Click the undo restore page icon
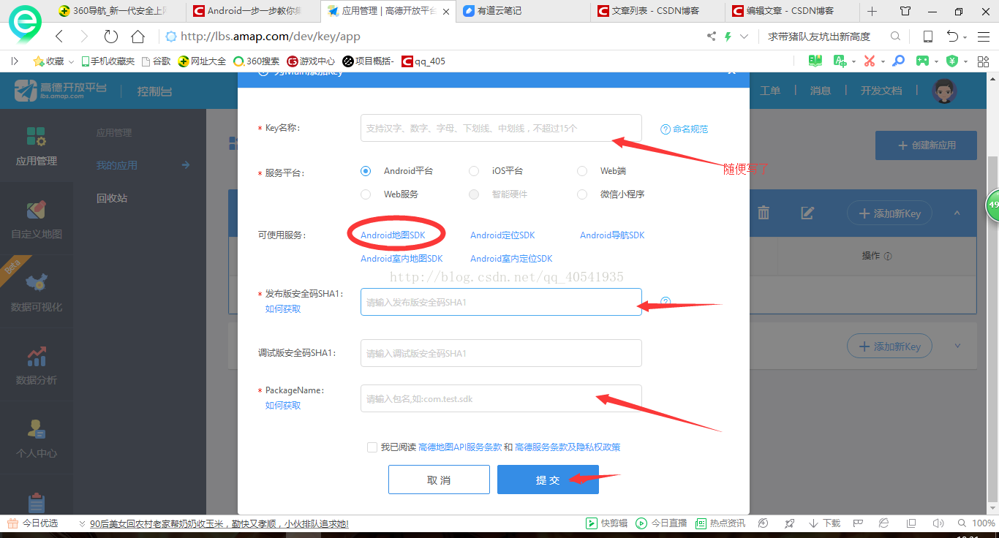The width and height of the screenshot is (999, 538). click(x=952, y=37)
